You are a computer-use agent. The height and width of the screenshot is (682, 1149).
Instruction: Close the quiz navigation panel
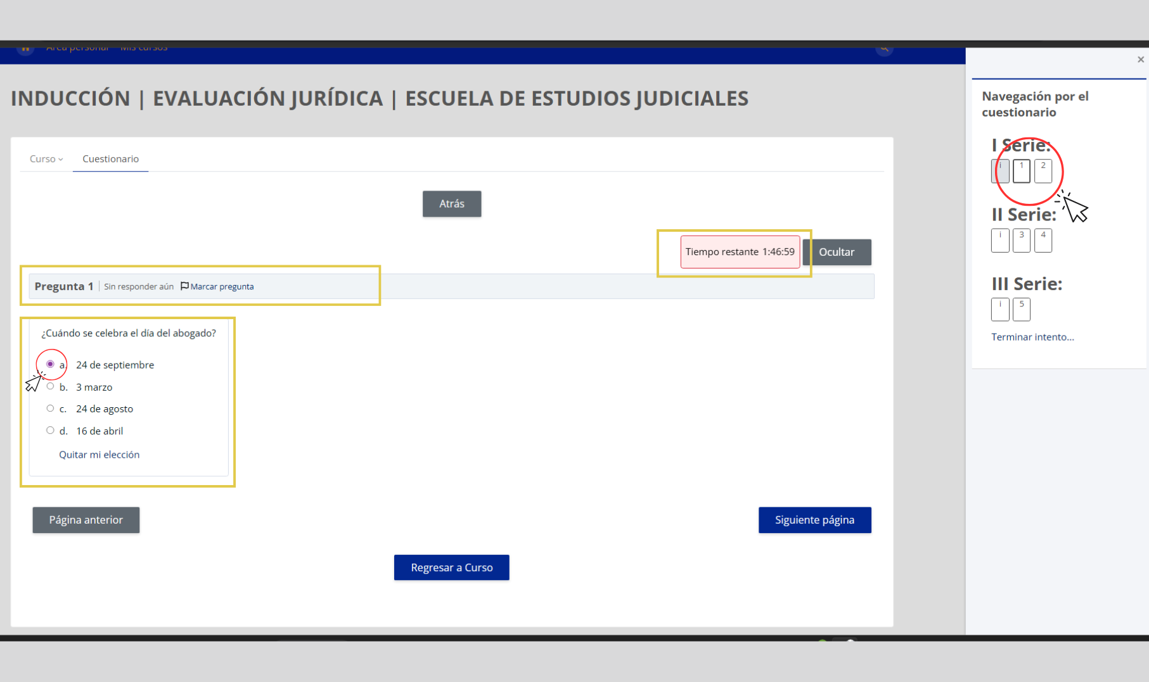(1139, 59)
